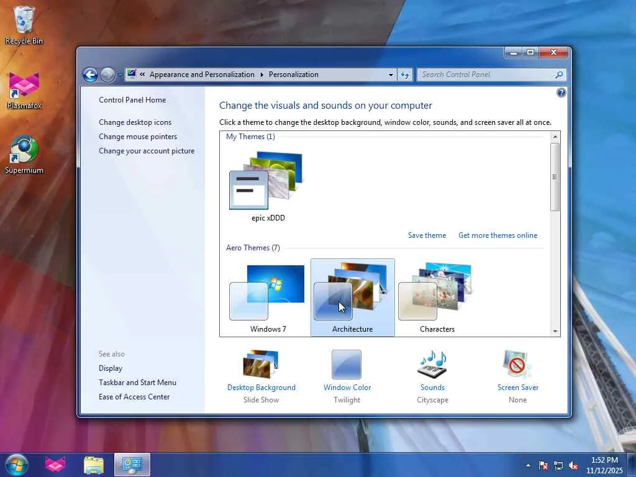Open Display under See also
636x477 pixels.
click(111, 368)
